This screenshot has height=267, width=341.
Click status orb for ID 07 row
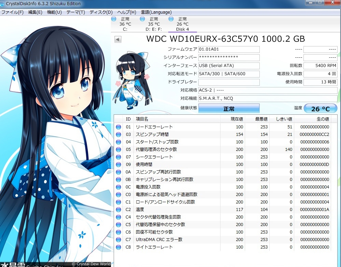pos(118,157)
